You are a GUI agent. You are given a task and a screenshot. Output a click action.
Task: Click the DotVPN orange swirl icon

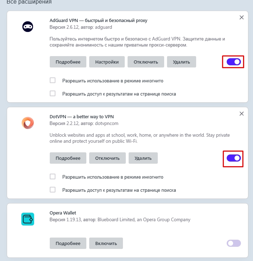28,123
